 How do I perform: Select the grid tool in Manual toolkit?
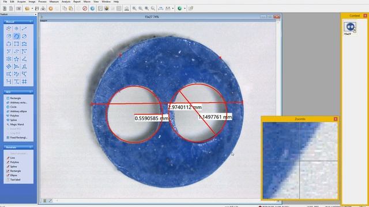[24, 82]
